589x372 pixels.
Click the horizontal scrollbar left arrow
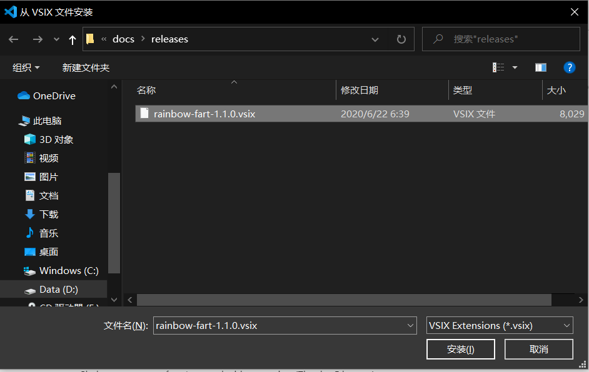[130, 300]
